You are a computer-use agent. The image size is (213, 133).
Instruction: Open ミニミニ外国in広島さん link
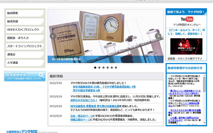point(184,104)
